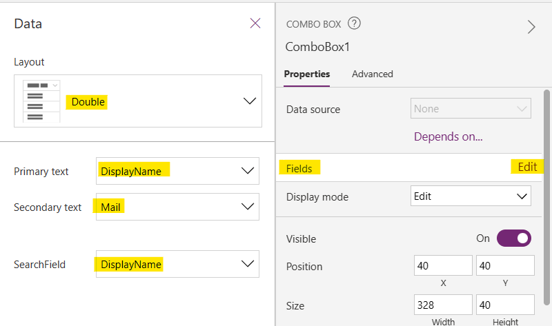Click the Edit link next to Fields
Viewport: 552px width, 326px height.
pyautogui.click(x=526, y=167)
